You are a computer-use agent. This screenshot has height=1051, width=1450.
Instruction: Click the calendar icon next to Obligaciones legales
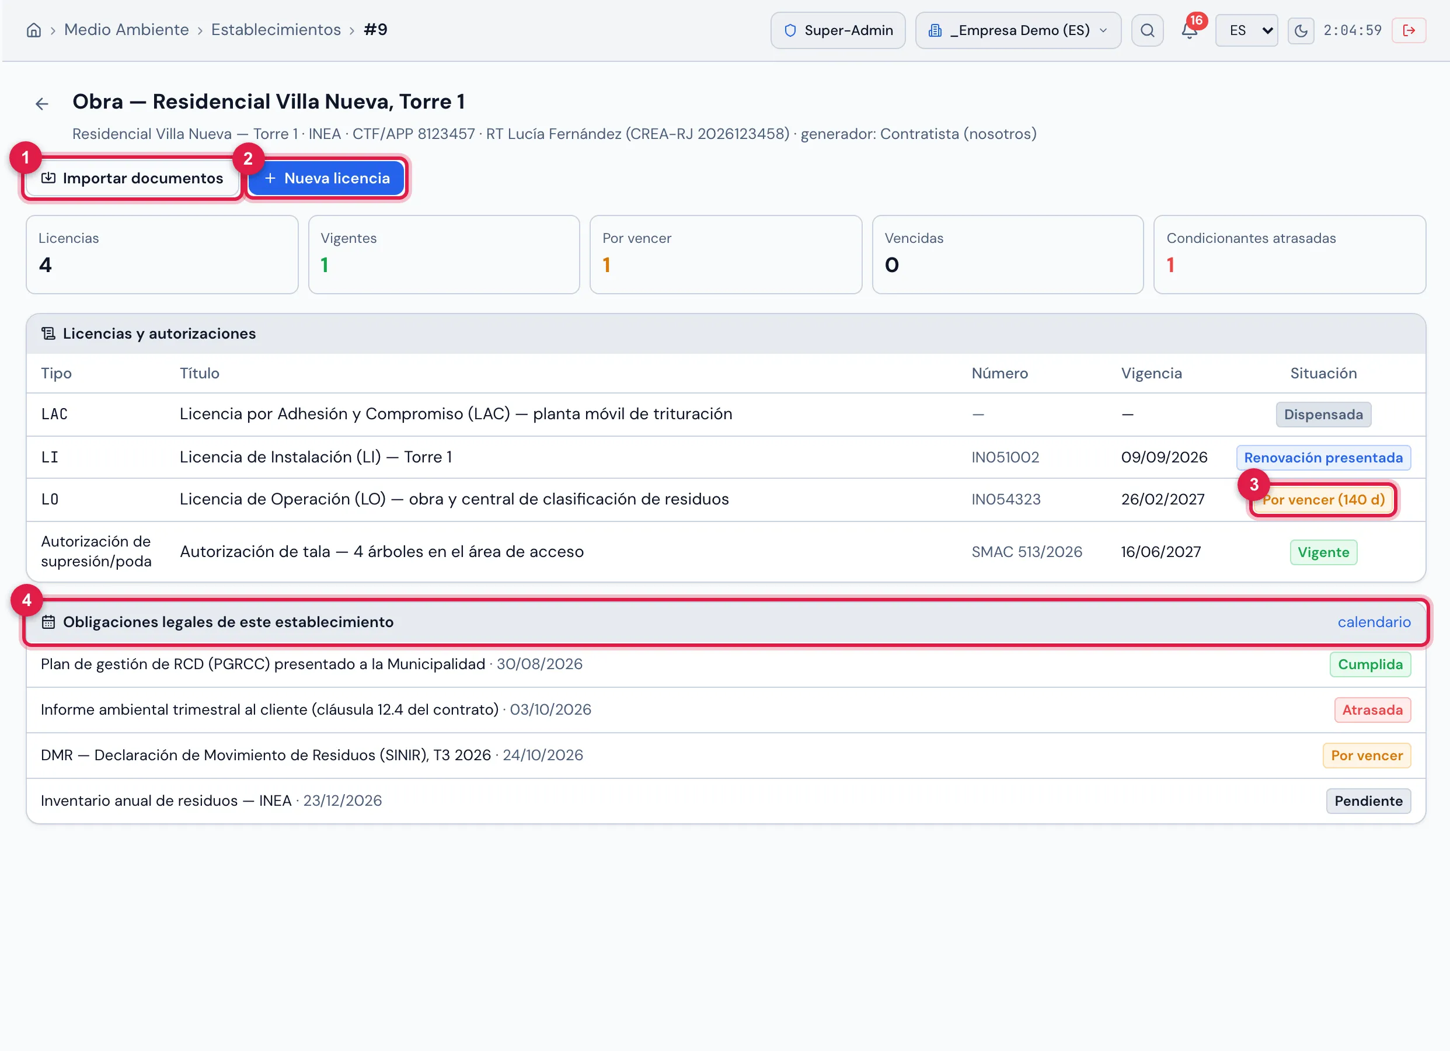48,622
